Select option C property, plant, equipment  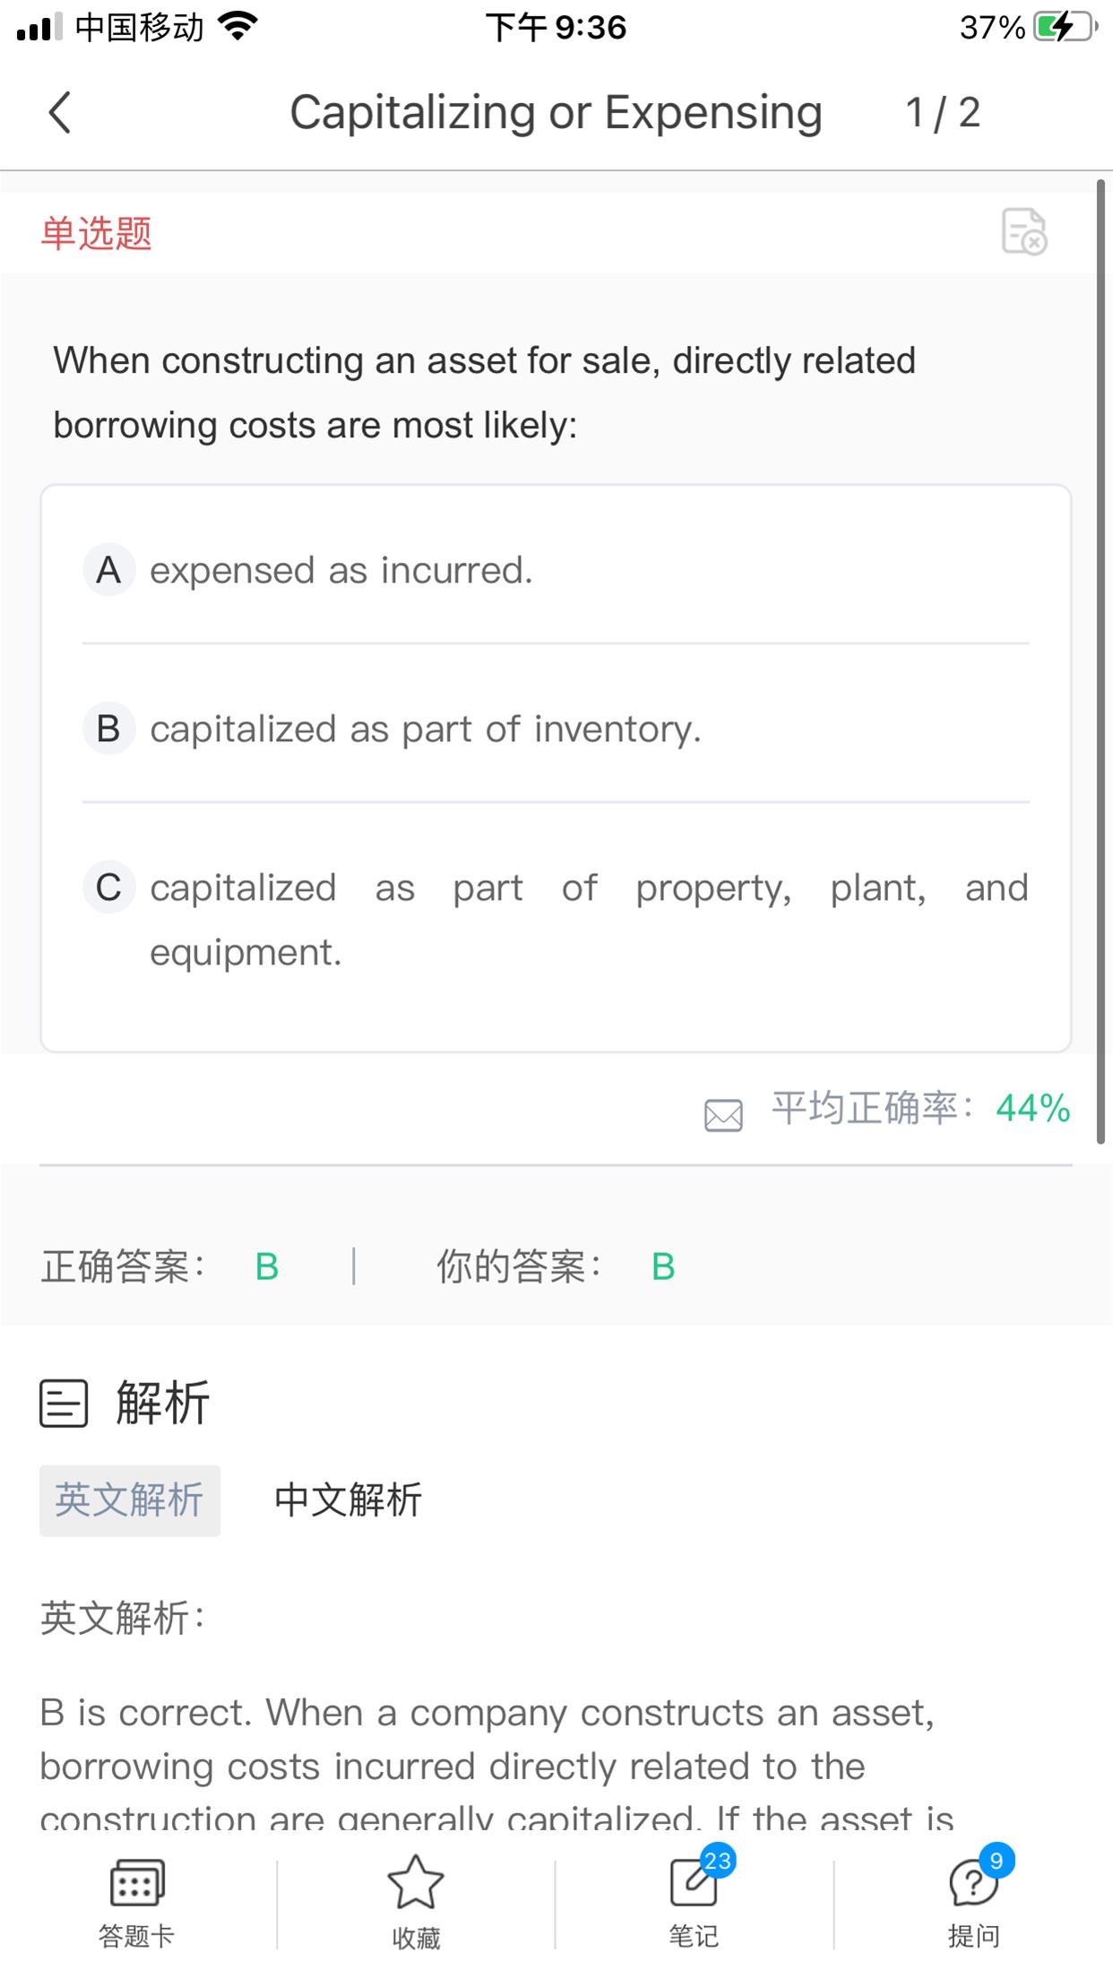[x=556, y=920]
